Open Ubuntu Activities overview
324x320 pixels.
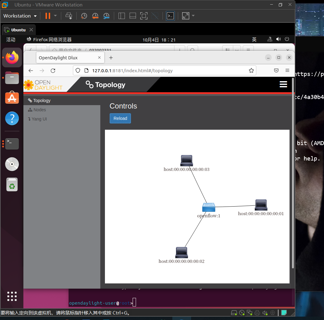point(11,40)
